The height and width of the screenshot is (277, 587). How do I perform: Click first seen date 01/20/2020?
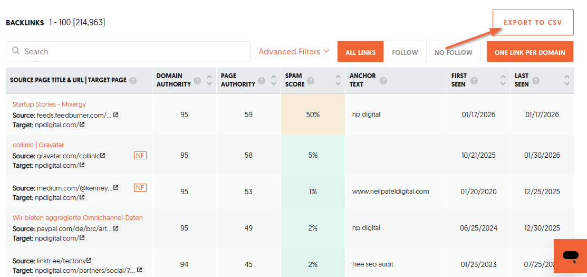[x=478, y=192]
